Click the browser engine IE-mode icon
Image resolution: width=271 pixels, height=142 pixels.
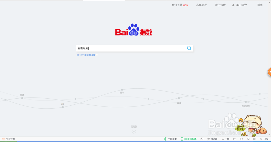(241, 139)
